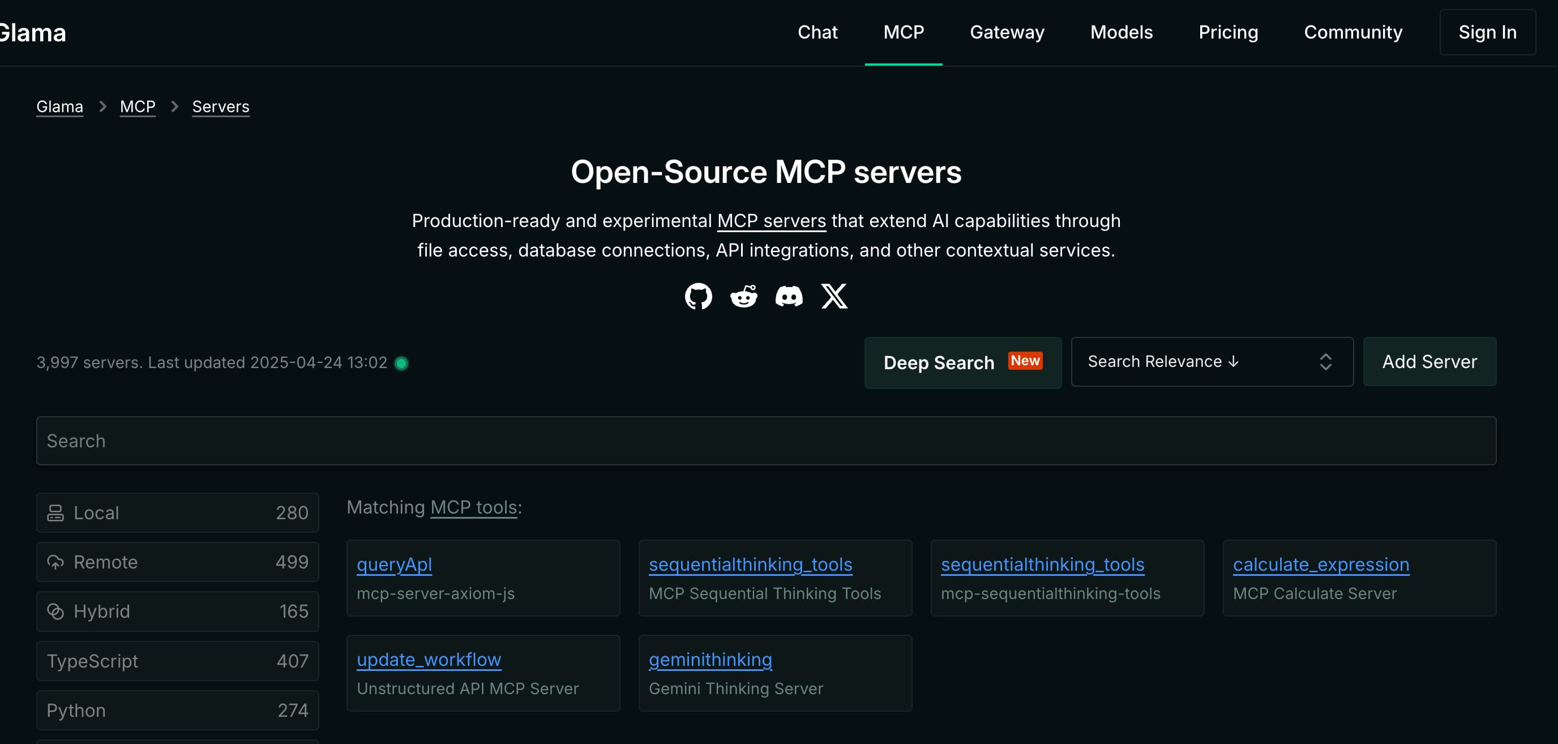Screen dimensions: 1558x744
Task: Open the Models nav item
Action: click(x=1122, y=32)
